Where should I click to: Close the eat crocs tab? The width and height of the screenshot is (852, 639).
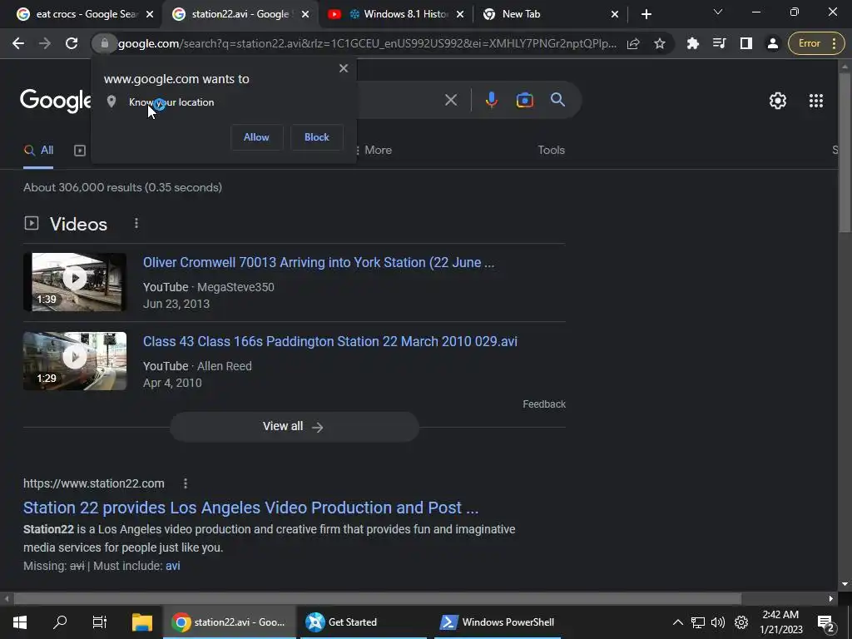[150, 14]
